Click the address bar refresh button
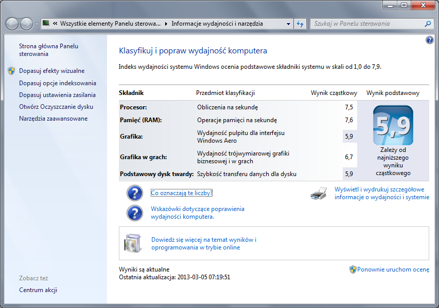Image resolution: width=439 pixels, height=308 pixels. click(x=300, y=24)
